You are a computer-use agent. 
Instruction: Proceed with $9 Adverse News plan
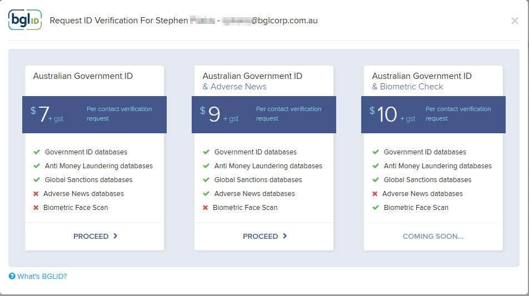pos(264,237)
